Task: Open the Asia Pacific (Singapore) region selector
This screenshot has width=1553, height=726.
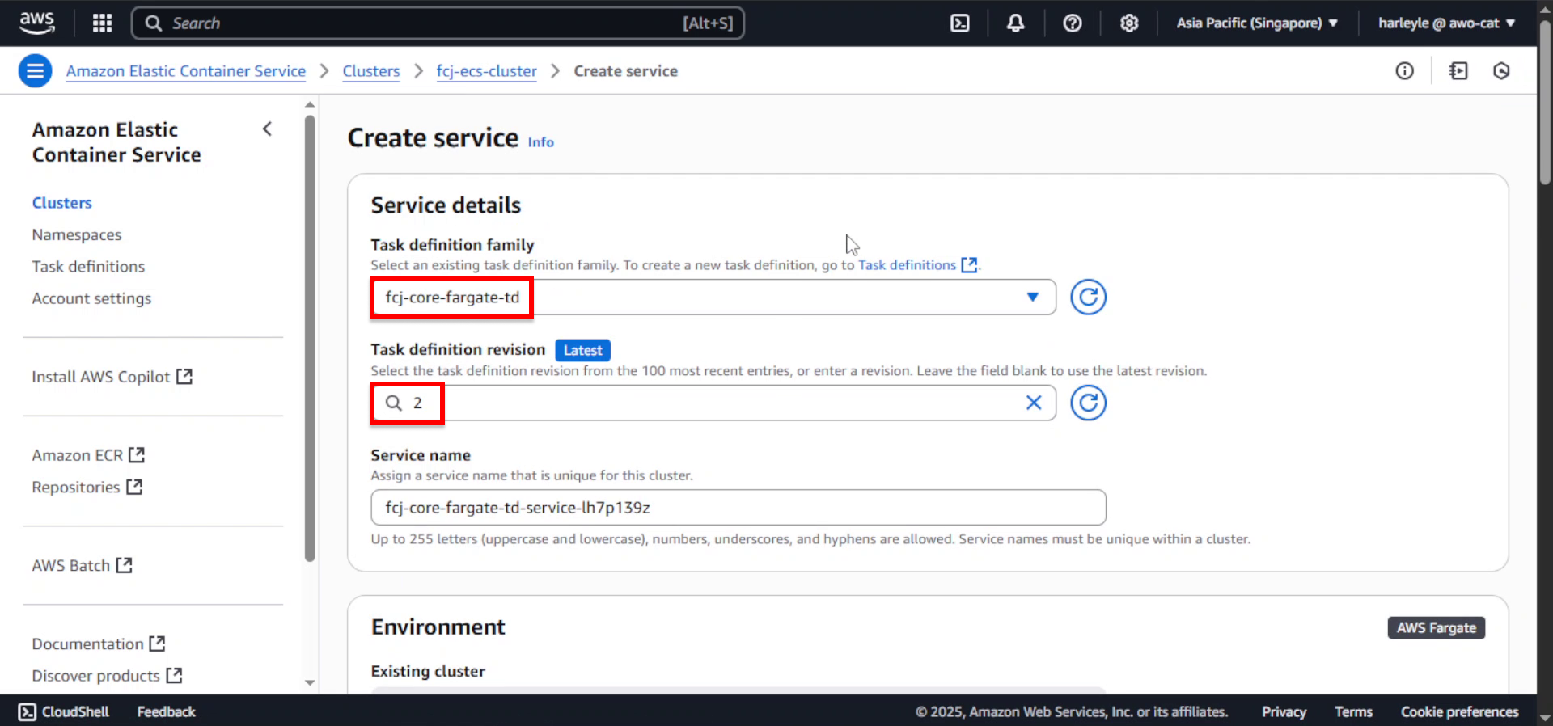Action: tap(1256, 23)
